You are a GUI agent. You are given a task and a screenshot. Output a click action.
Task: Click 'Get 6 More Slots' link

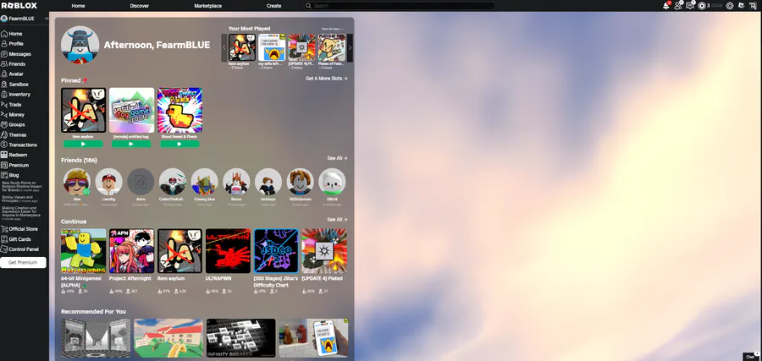click(x=326, y=78)
